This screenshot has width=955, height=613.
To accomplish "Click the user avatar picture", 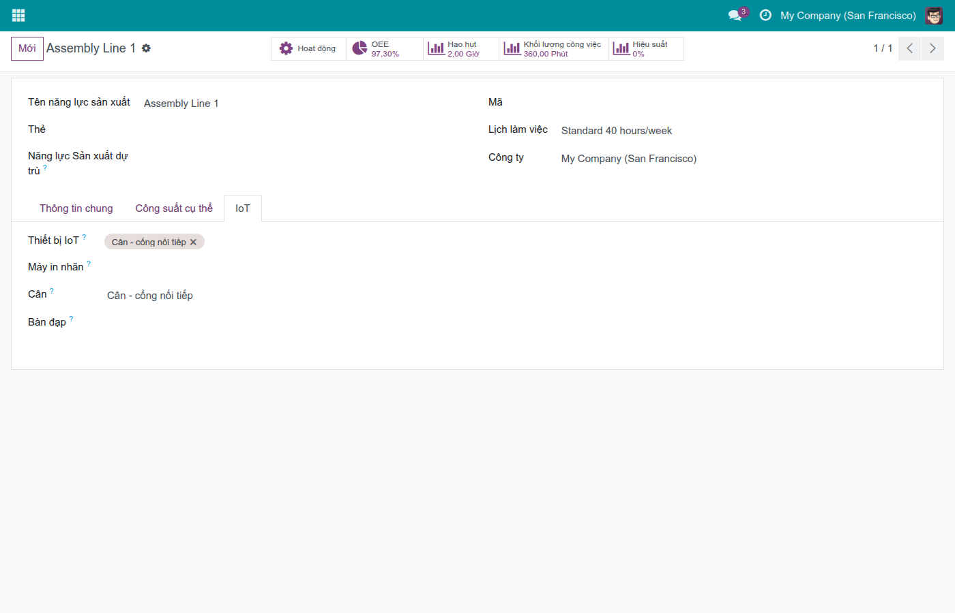I will coord(934,15).
